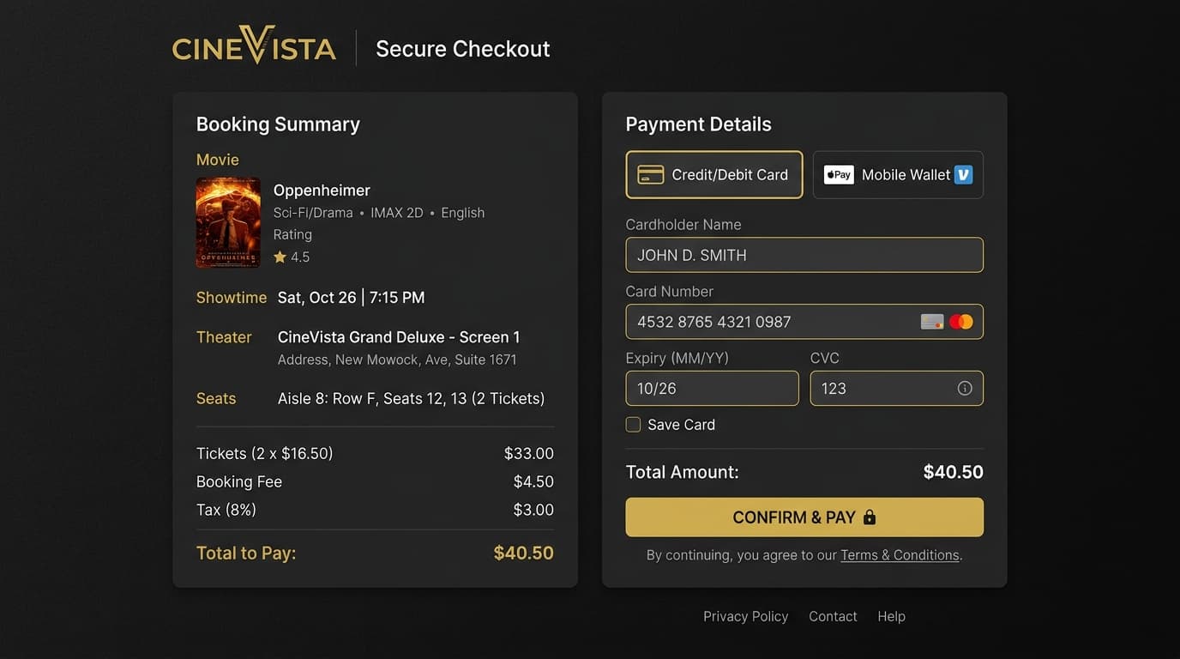The image size is (1180, 659).
Task: Switch to Mobile Wallet payment tab
Action: point(898,175)
